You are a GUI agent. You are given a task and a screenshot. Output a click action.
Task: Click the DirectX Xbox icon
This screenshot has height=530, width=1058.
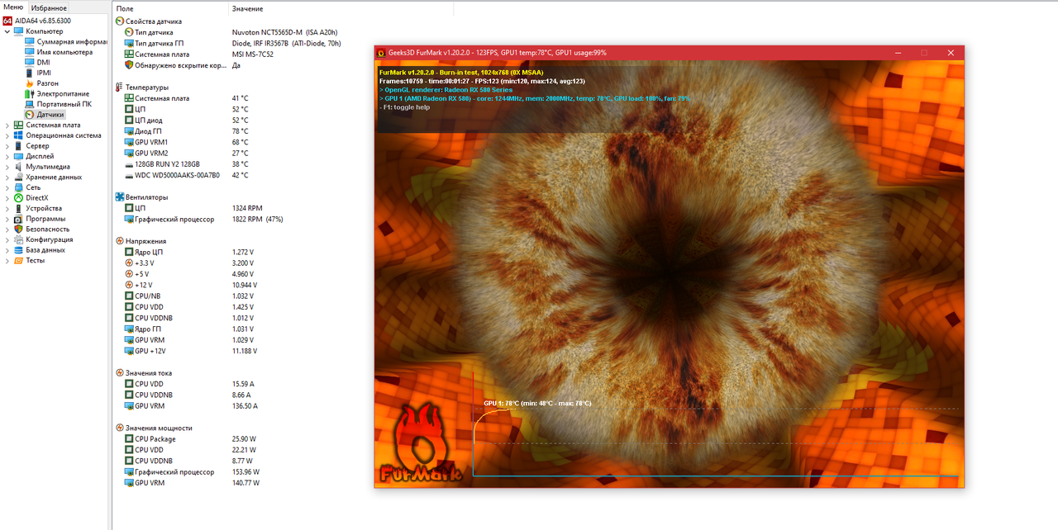pyautogui.click(x=18, y=197)
